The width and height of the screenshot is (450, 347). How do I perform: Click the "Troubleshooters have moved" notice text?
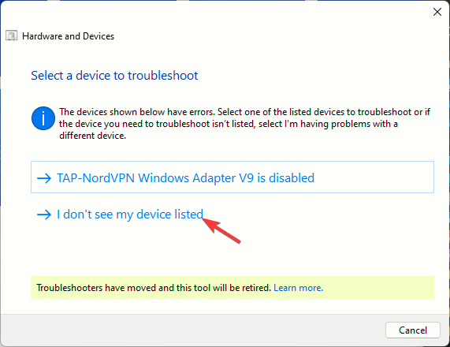coord(154,288)
